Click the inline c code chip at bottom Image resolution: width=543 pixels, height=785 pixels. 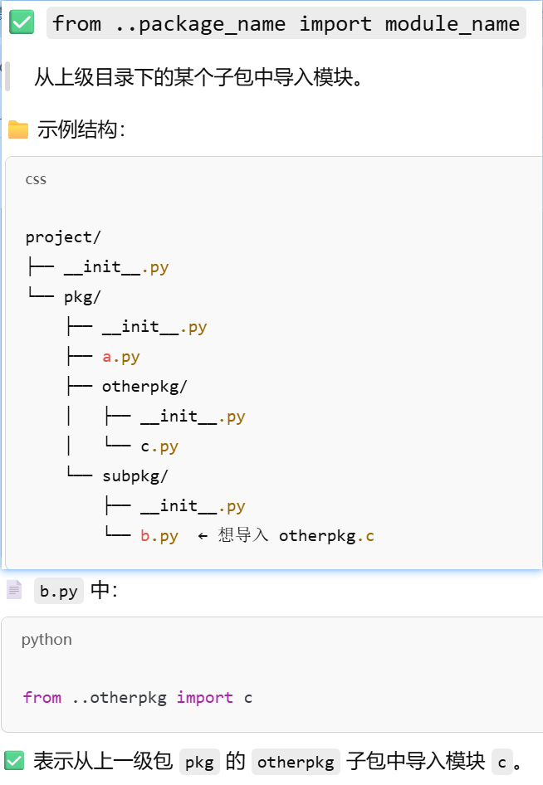pyautogui.click(x=502, y=762)
